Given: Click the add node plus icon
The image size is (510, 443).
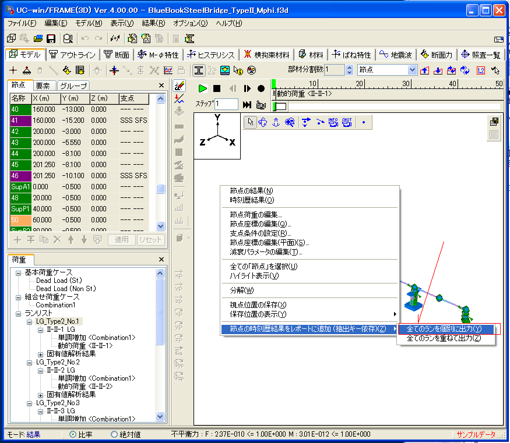Looking at the screenshot, I should (x=13, y=70).
